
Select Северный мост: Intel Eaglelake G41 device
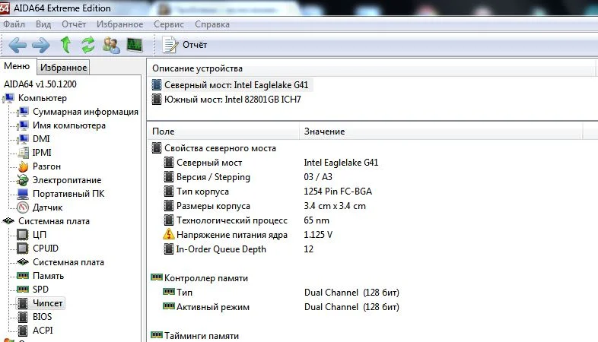point(236,85)
